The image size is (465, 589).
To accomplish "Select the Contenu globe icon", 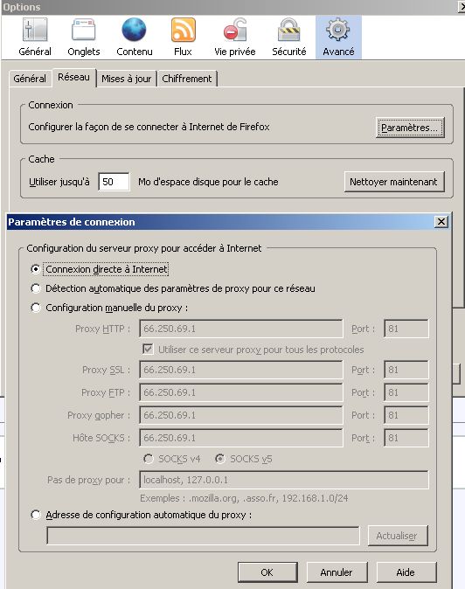I will 134,30.
